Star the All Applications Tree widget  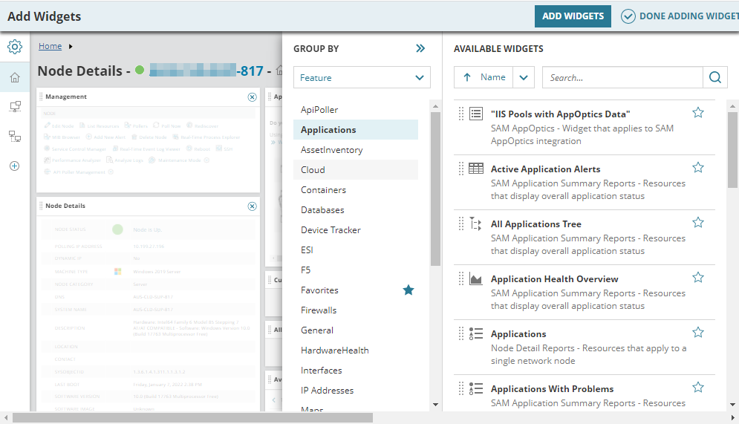point(698,223)
